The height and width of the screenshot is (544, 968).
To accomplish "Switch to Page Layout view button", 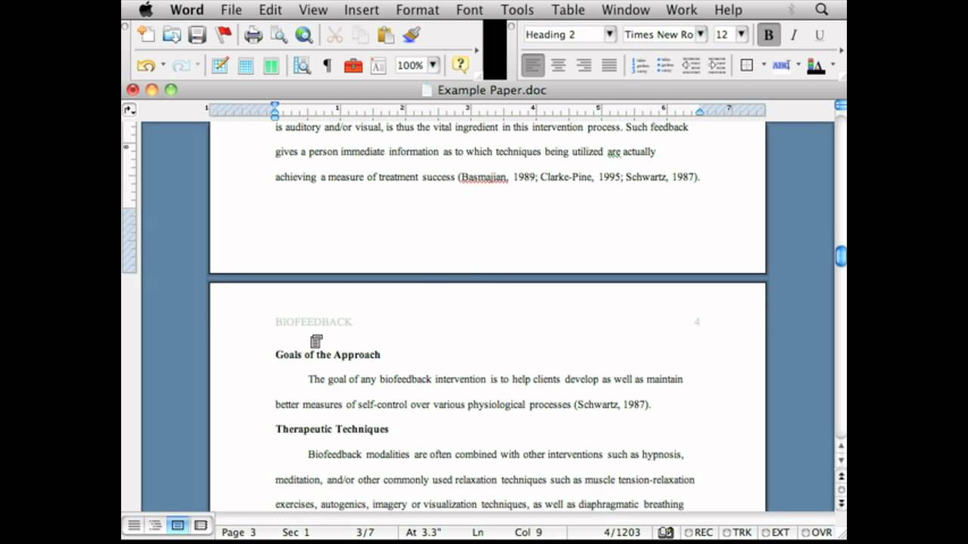I will 178,525.
